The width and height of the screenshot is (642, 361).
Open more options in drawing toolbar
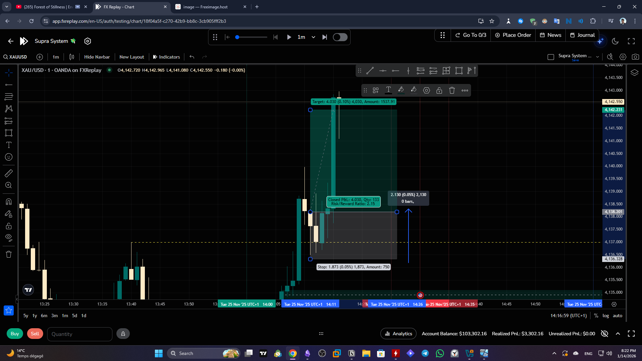(x=465, y=90)
